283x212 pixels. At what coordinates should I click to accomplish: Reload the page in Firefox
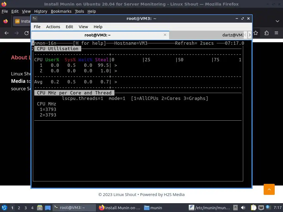pyautogui.click(x=27, y=33)
